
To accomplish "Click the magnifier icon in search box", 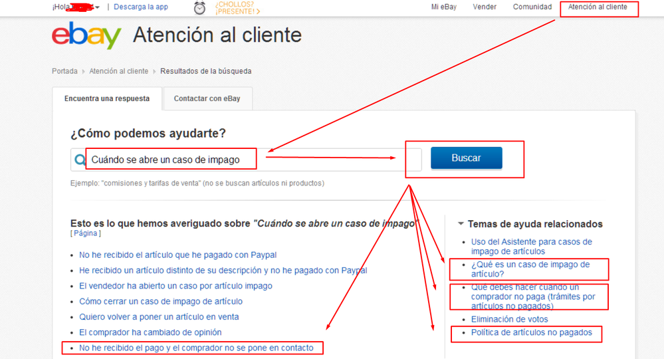I will tap(80, 160).
